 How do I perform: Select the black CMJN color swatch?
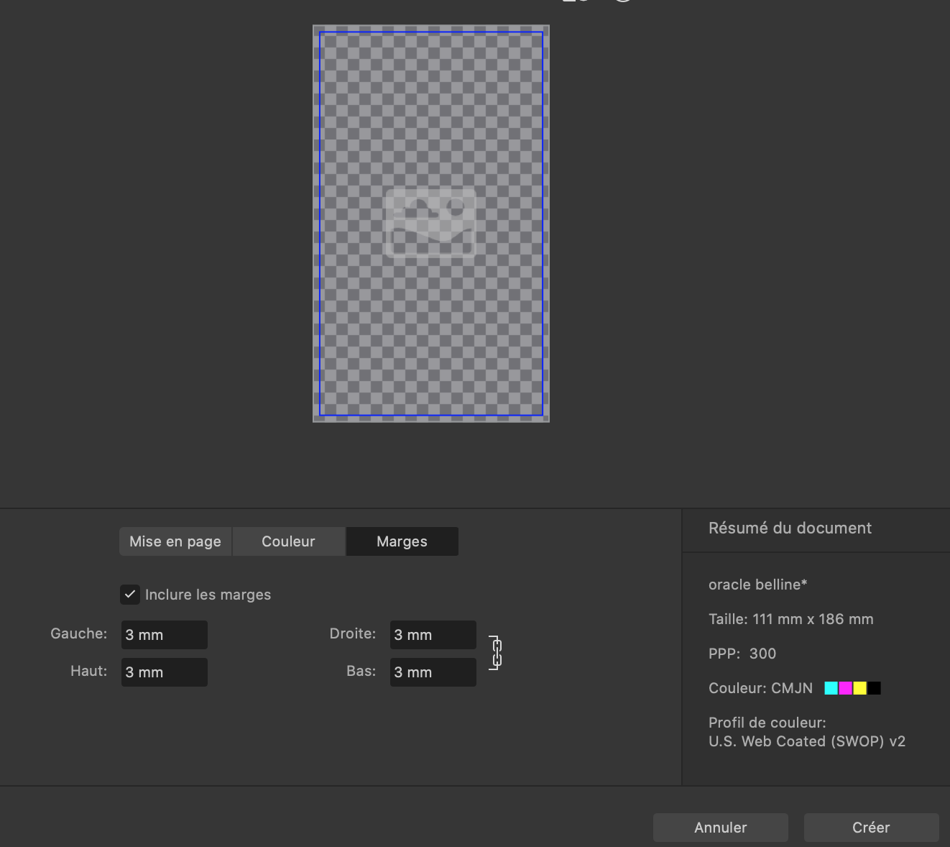pos(873,688)
